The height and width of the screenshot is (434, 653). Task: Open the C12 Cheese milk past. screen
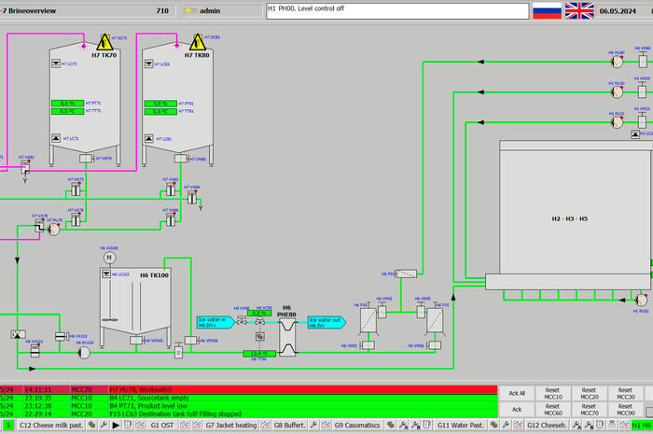[51, 426]
